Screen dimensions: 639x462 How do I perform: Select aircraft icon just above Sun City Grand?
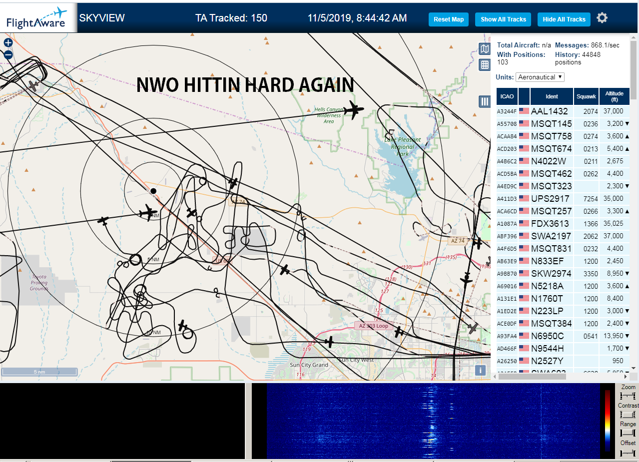(x=329, y=342)
